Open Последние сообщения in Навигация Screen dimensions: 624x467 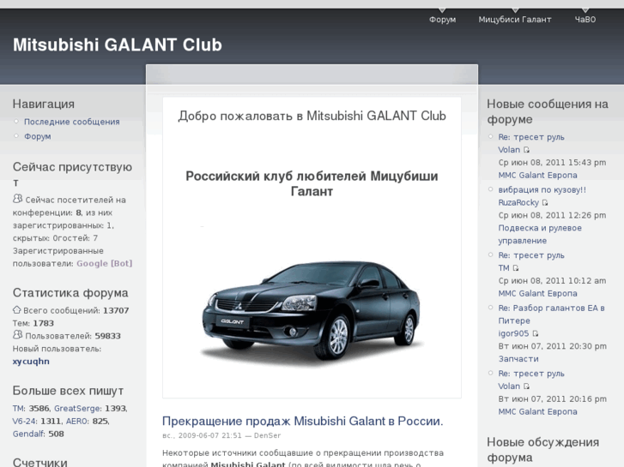(x=71, y=122)
